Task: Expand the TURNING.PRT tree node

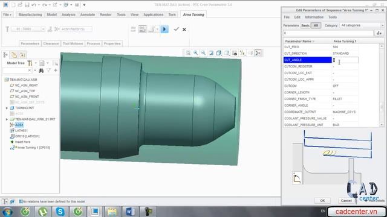Action: (7, 108)
